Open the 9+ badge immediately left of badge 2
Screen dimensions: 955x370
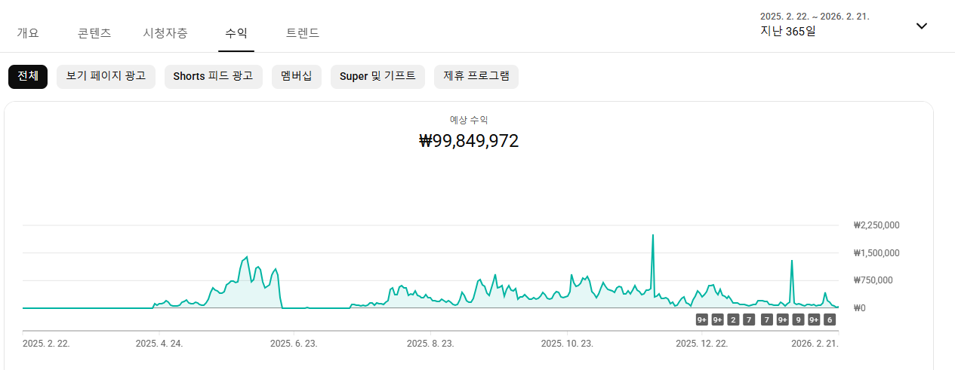tap(718, 320)
